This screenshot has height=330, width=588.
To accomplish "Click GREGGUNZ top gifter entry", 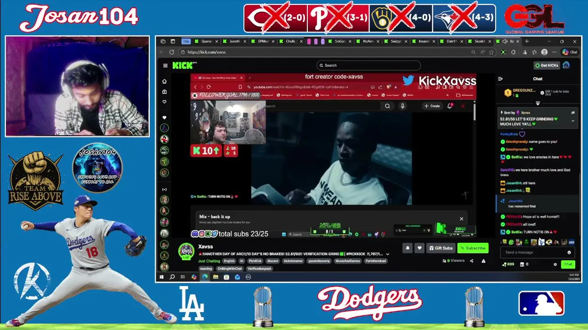I will [x=519, y=93].
